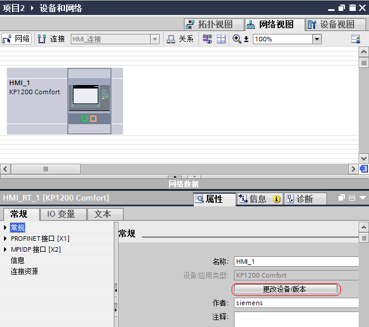Screen dimensions: 369x327
Task: Click the 连接 connections button
Action: pos(52,39)
